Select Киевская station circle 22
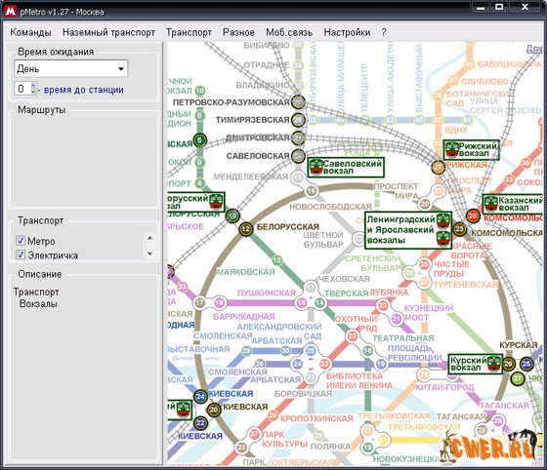The image size is (547, 470). pyautogui.click(x=200, y=423)
